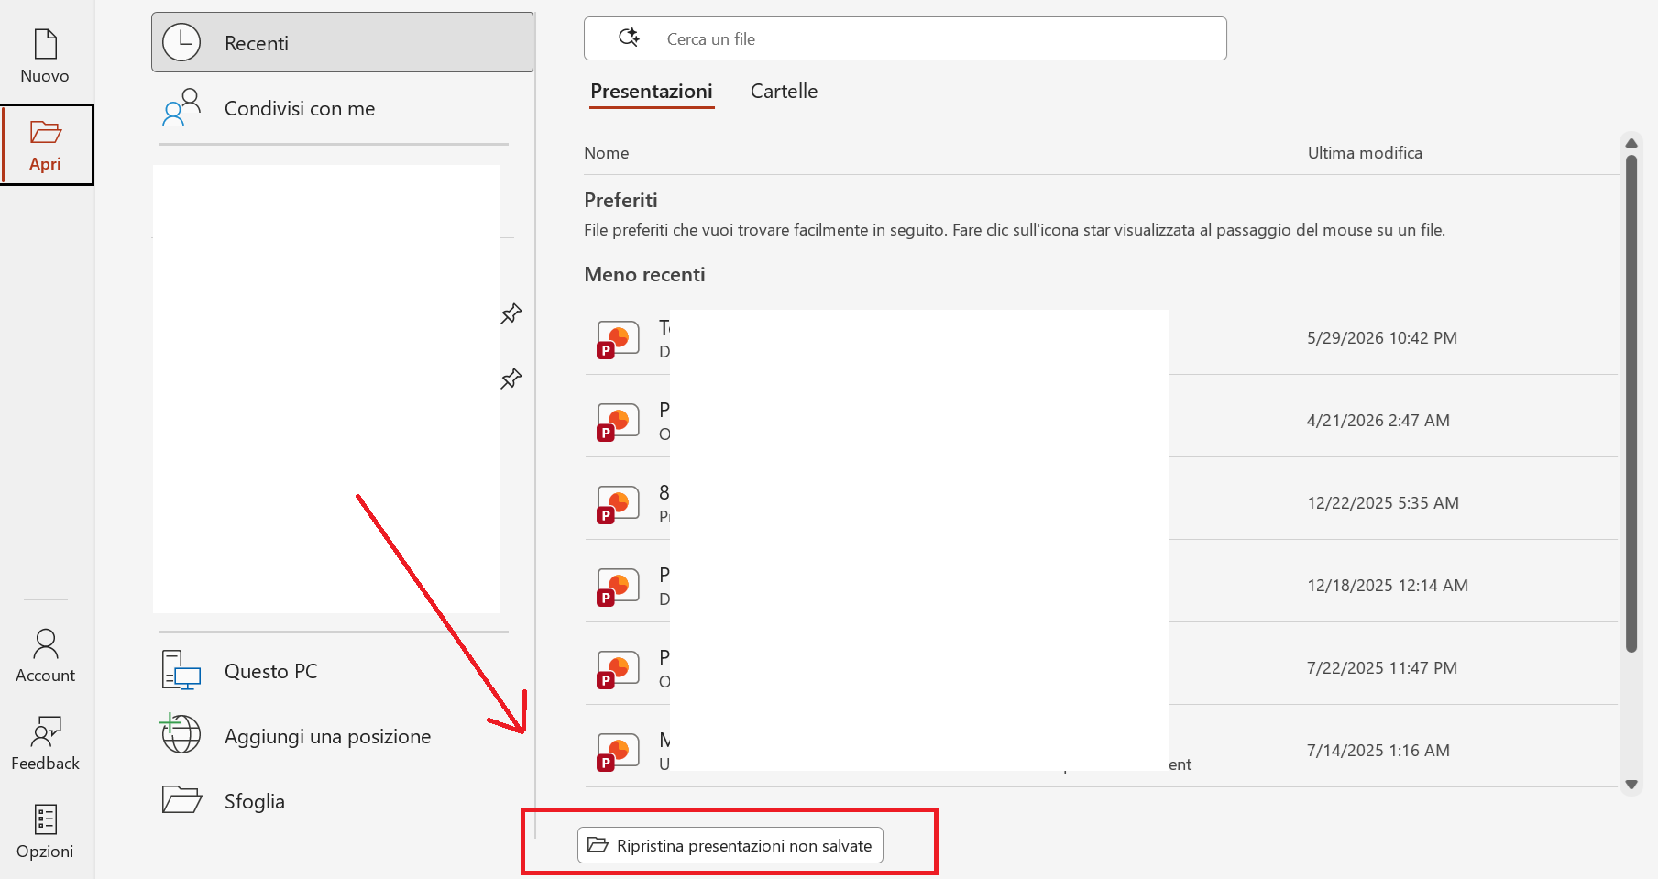Open the Feedback section
1658x879 pixels.
click(45, 743)
